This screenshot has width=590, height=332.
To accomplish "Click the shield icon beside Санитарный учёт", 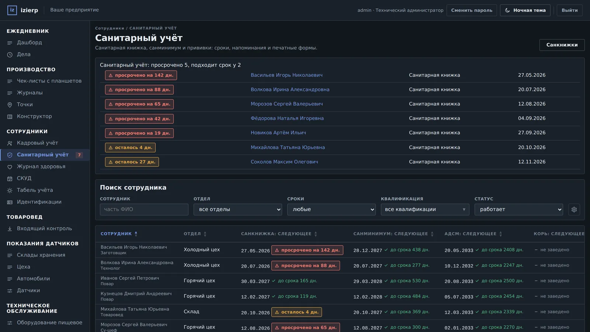I will point(10,155).
